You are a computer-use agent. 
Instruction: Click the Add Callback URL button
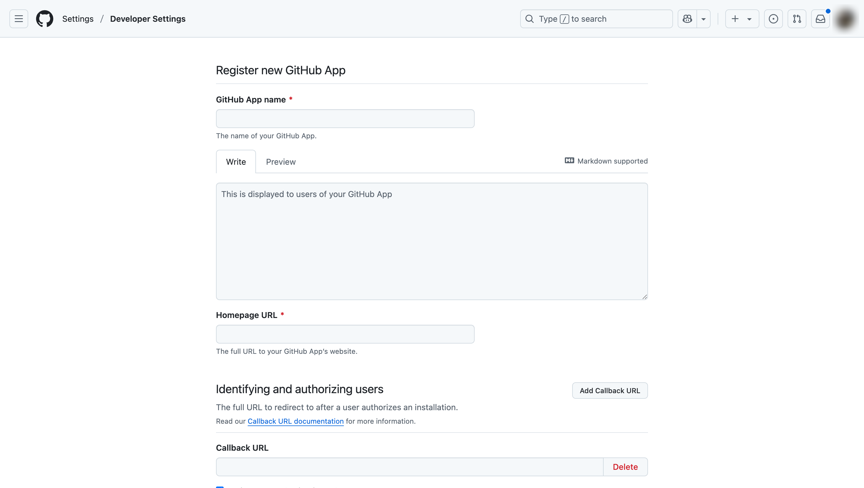610,391
